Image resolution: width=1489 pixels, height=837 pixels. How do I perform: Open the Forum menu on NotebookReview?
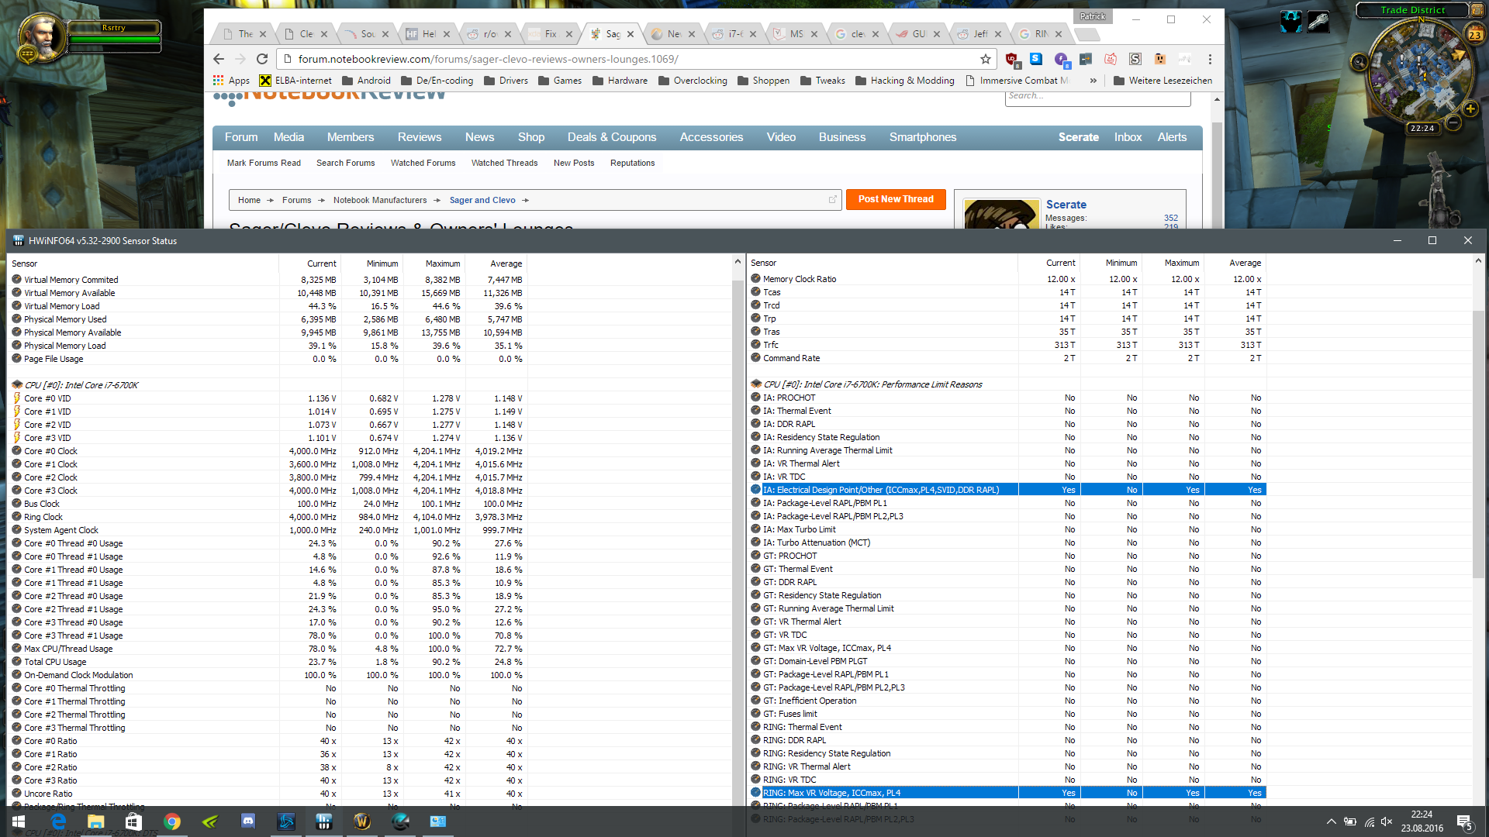tap(241, 137)
